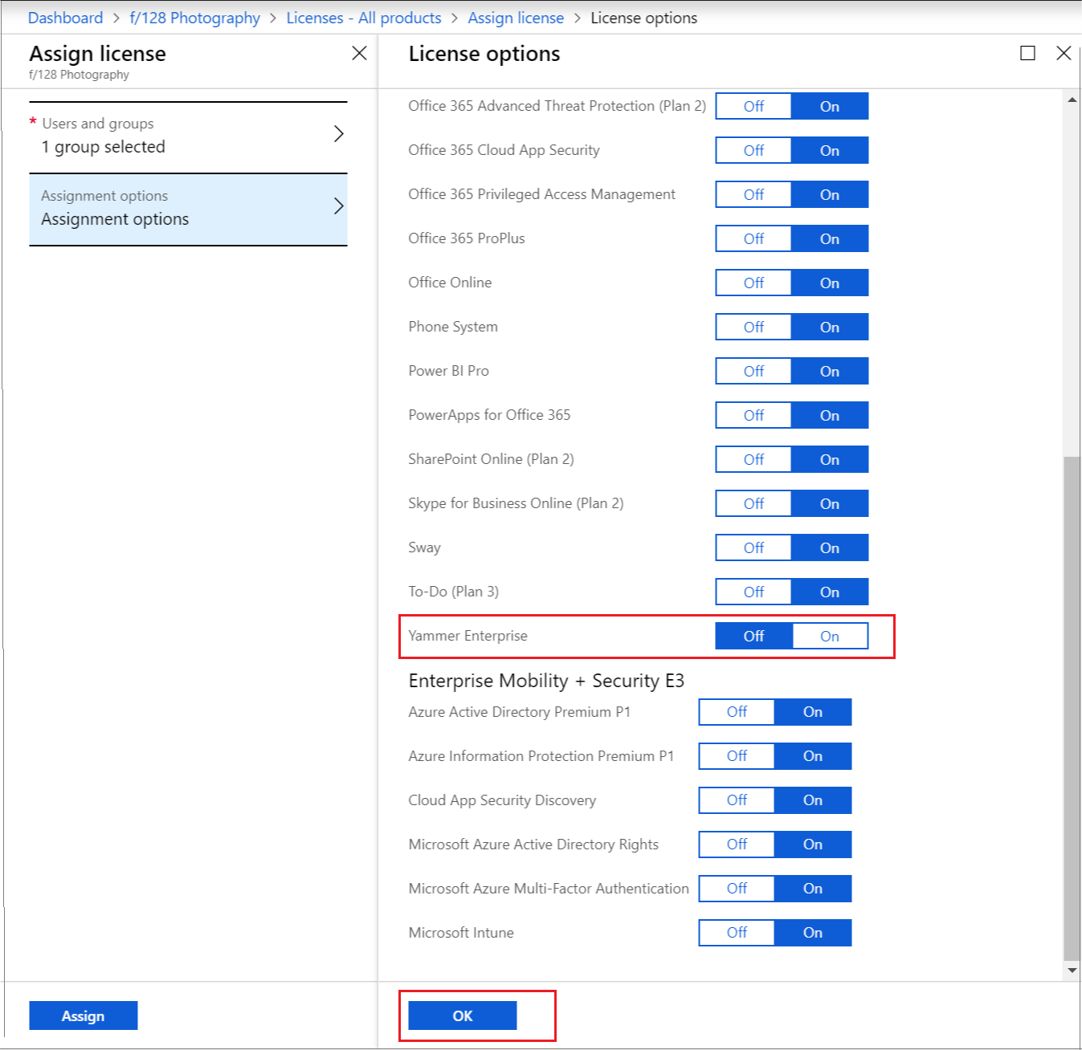
Task: Close the Assign license pane
Action: click(359, 53)
